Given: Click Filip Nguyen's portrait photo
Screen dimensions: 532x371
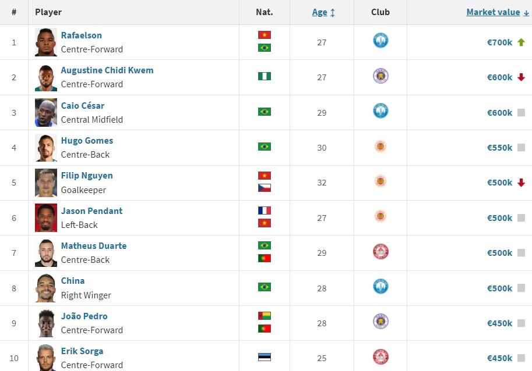Looking at the screenshot, I should click(45, 183).
